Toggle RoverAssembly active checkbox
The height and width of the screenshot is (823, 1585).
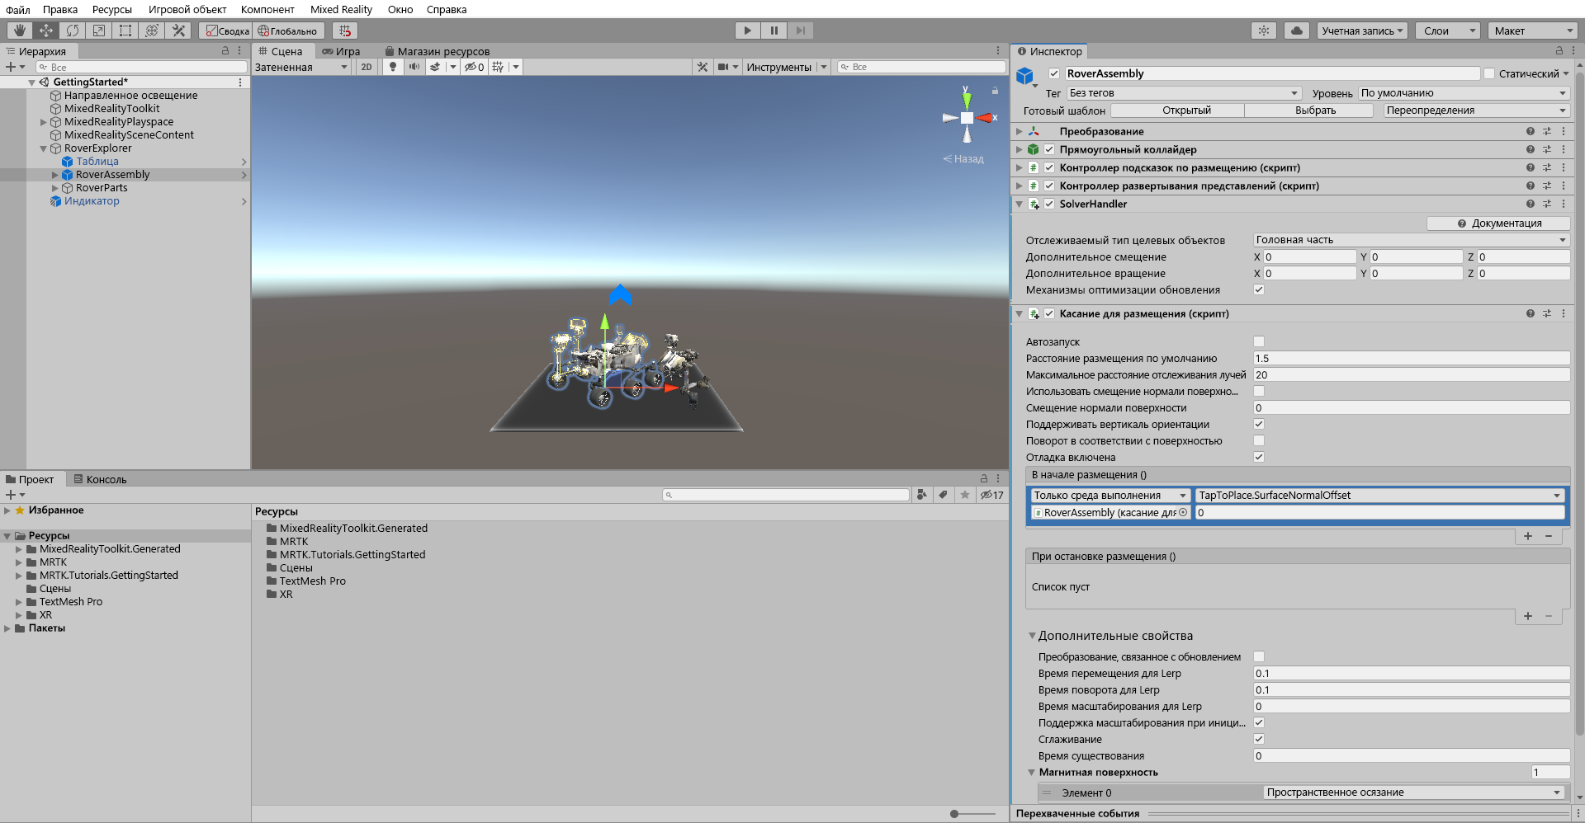pos(1054,73)
